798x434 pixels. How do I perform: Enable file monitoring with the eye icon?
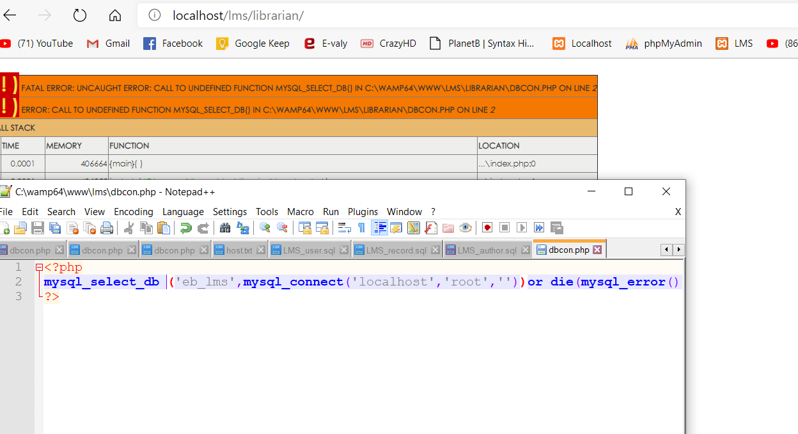tap(466, 227)
